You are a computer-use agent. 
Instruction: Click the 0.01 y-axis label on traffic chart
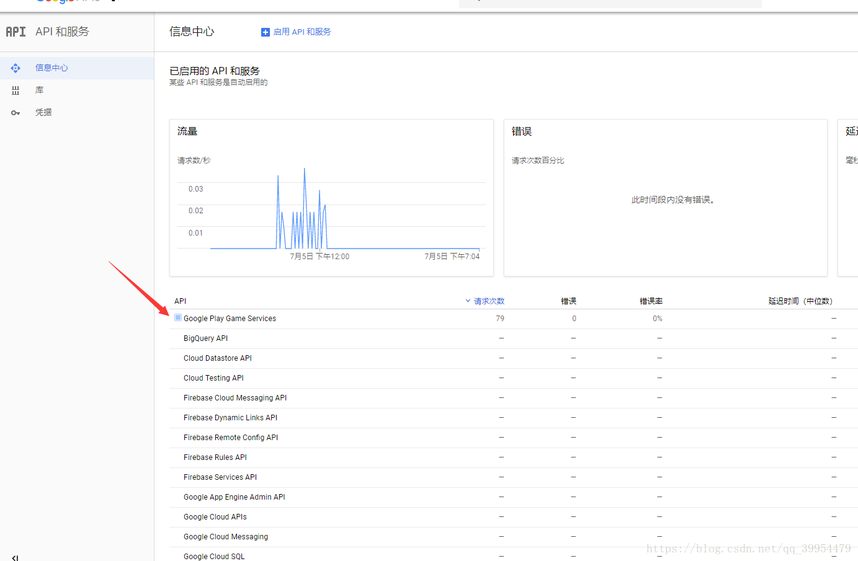(x=196, y=233)
